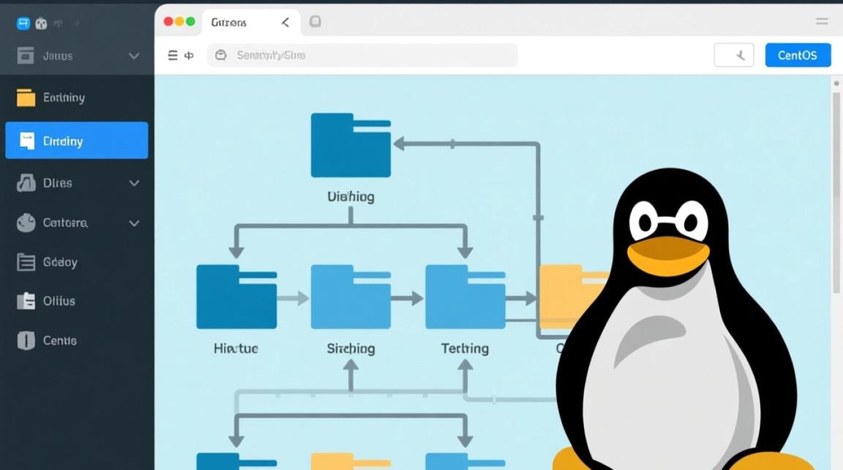
Task: Click the Ollius sidebar icon
Action: pos(26,301)
